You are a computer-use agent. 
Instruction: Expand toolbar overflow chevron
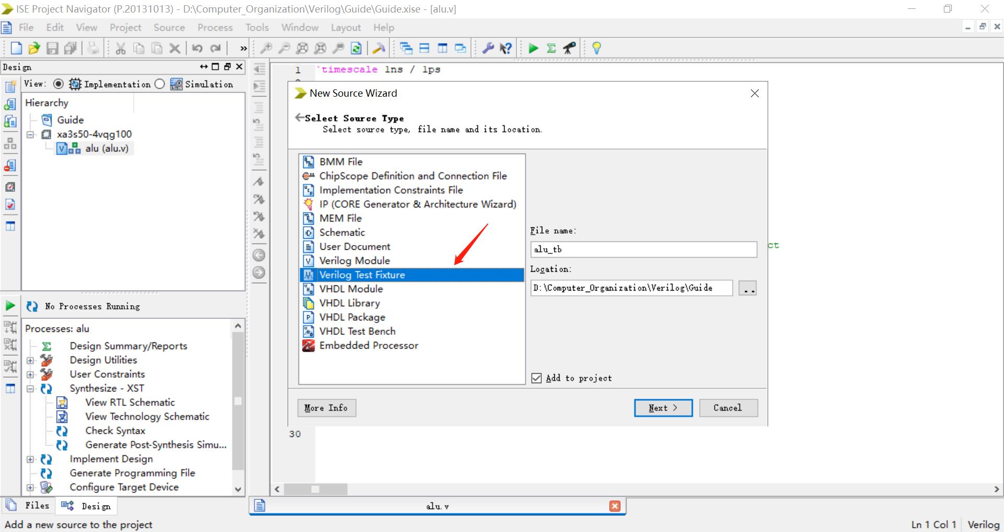243,48
